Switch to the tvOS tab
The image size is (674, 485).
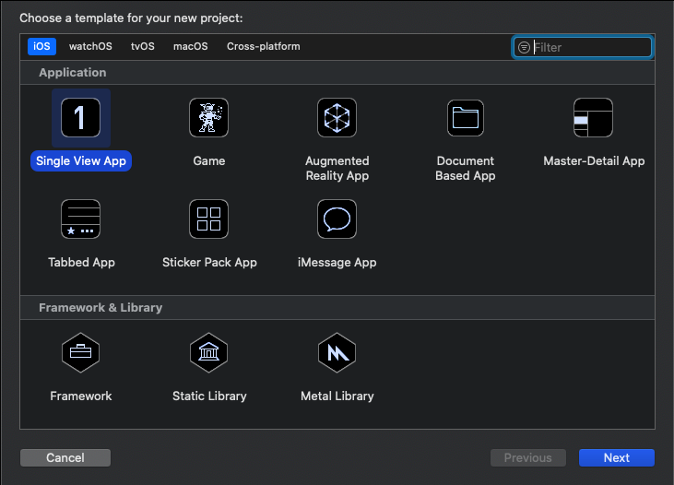[143, 46]
